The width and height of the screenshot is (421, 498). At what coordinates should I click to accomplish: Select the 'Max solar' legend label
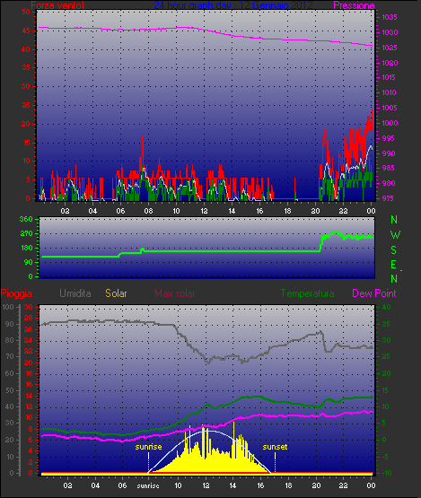pos(175,293)
